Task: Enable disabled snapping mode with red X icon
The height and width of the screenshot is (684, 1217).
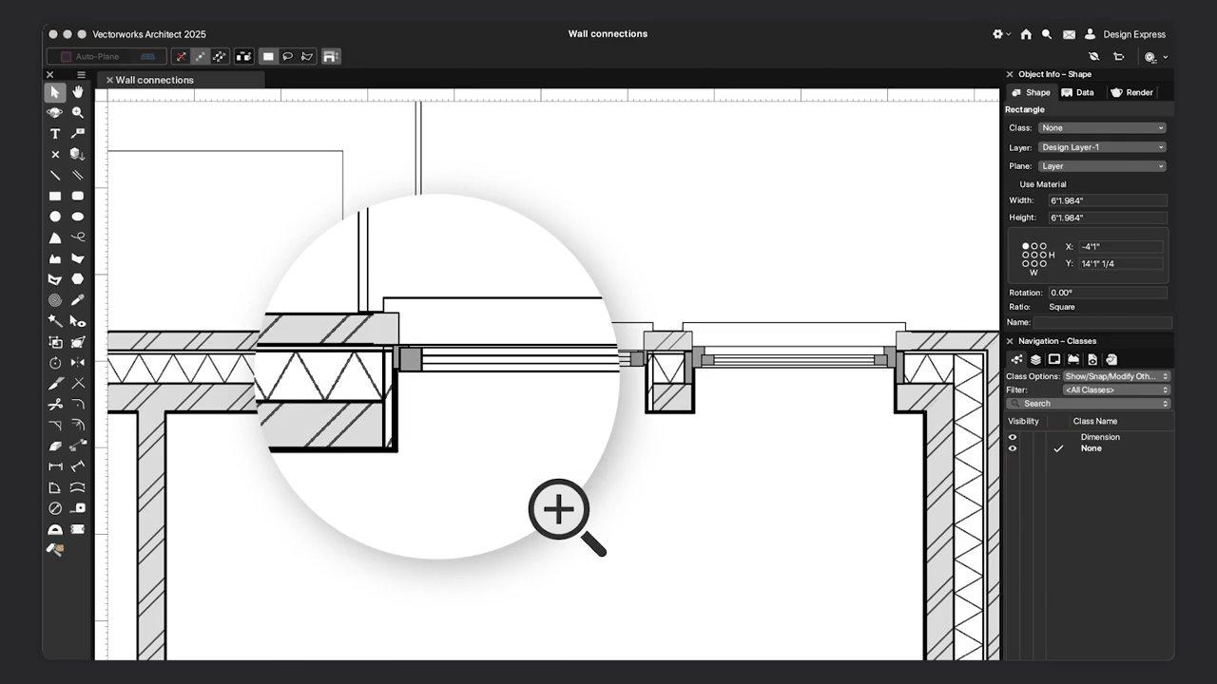Action: (x=181, y=56)
